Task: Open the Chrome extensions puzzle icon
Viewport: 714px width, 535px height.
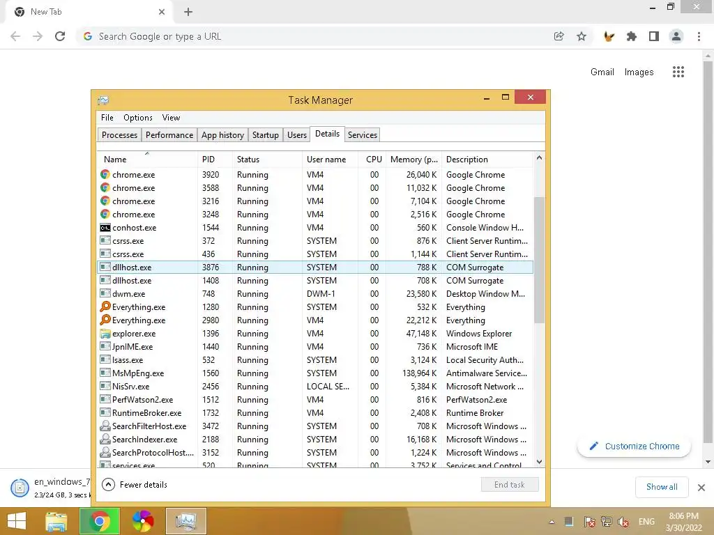Action: [x=631, y=36]
